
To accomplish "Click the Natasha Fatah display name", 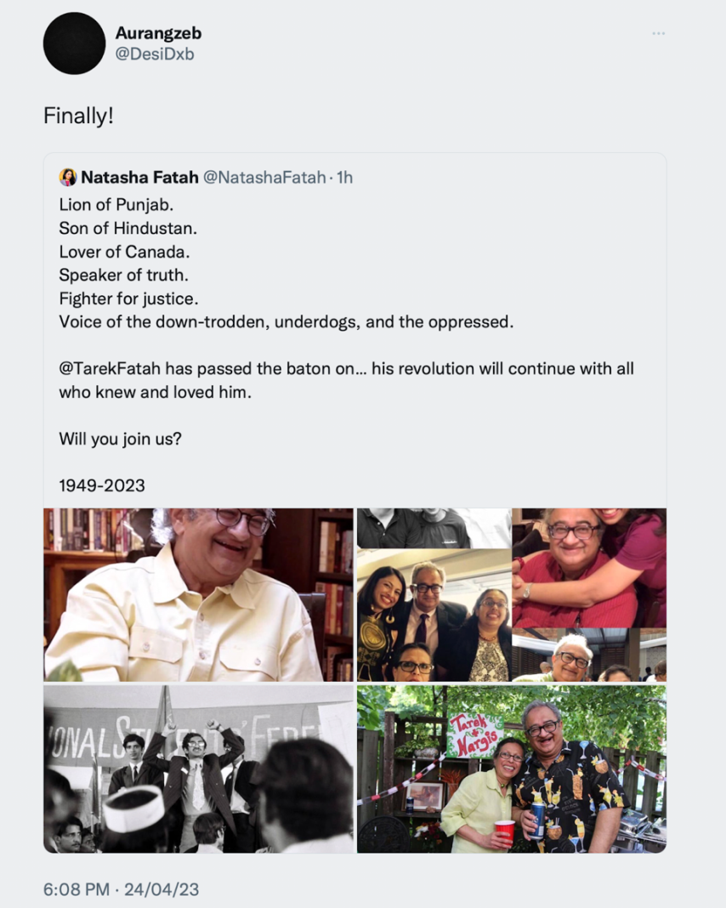I will click(x=136, y=178).
